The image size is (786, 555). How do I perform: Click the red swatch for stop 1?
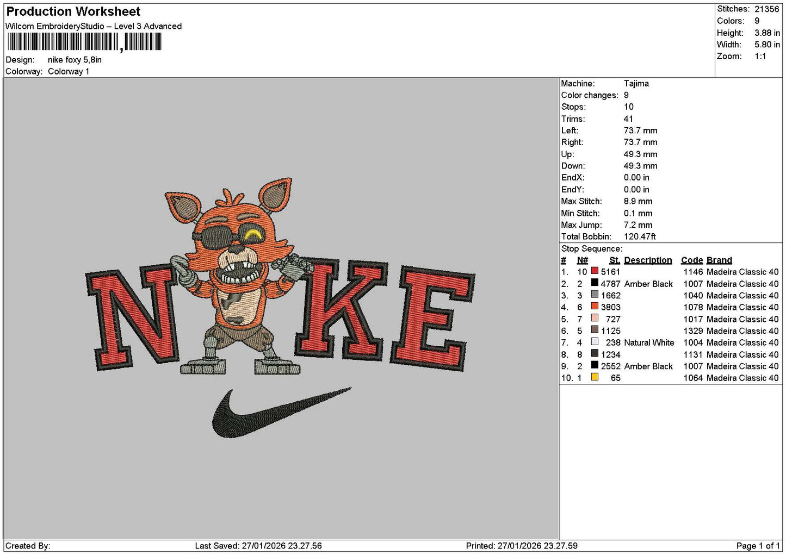595,271
